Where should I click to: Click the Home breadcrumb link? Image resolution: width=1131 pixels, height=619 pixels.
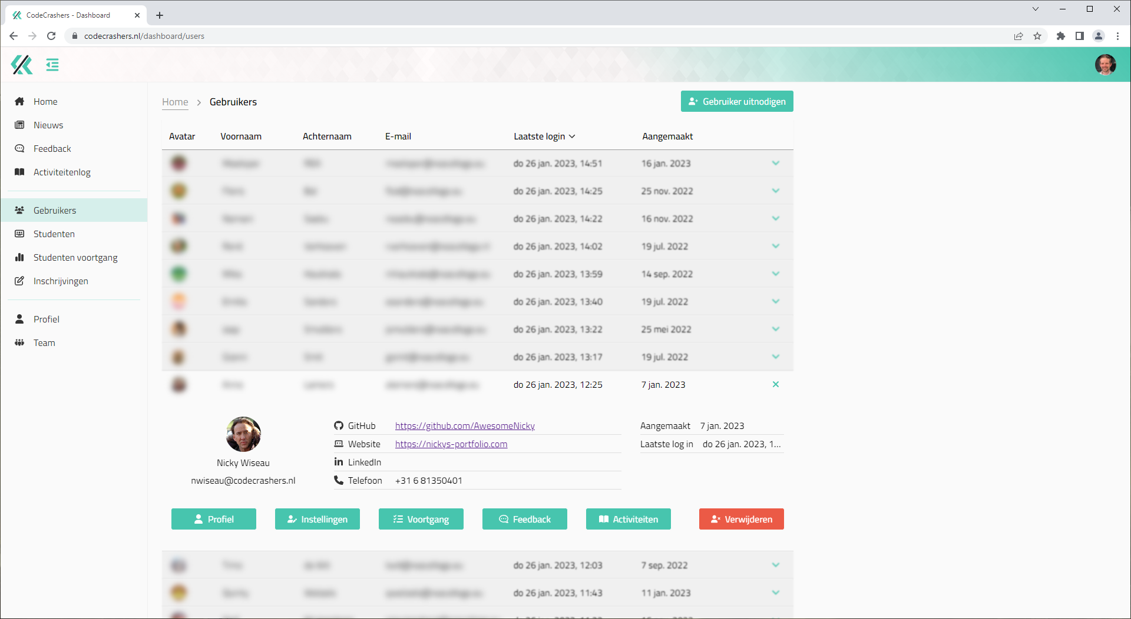pos(175,102)
